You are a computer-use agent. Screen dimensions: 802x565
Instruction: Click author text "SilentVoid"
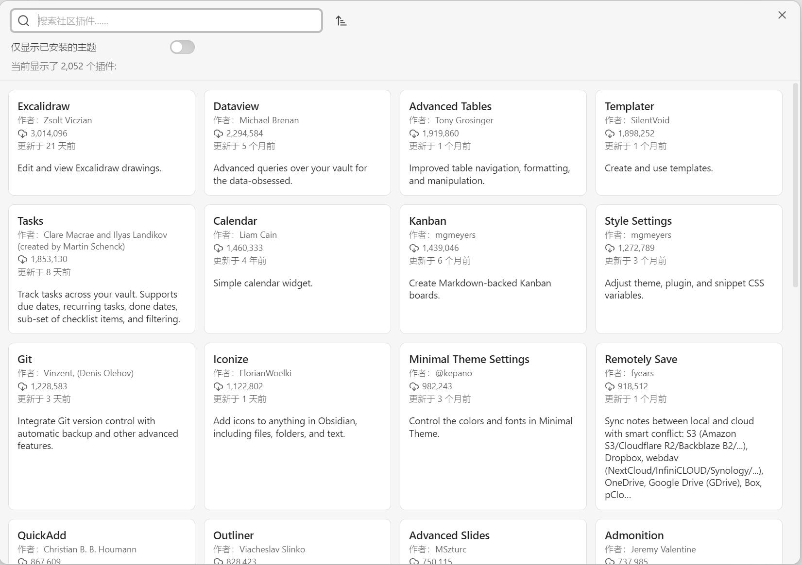650,120
